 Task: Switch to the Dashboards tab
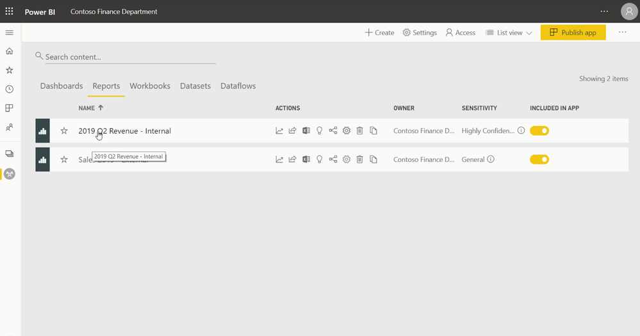(x=62, y=86)
